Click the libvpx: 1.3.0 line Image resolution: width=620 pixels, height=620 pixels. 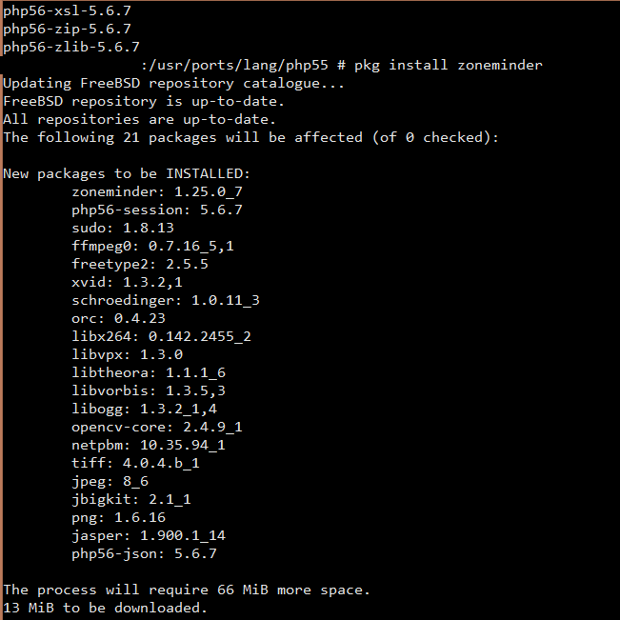(x=127, y=354)
